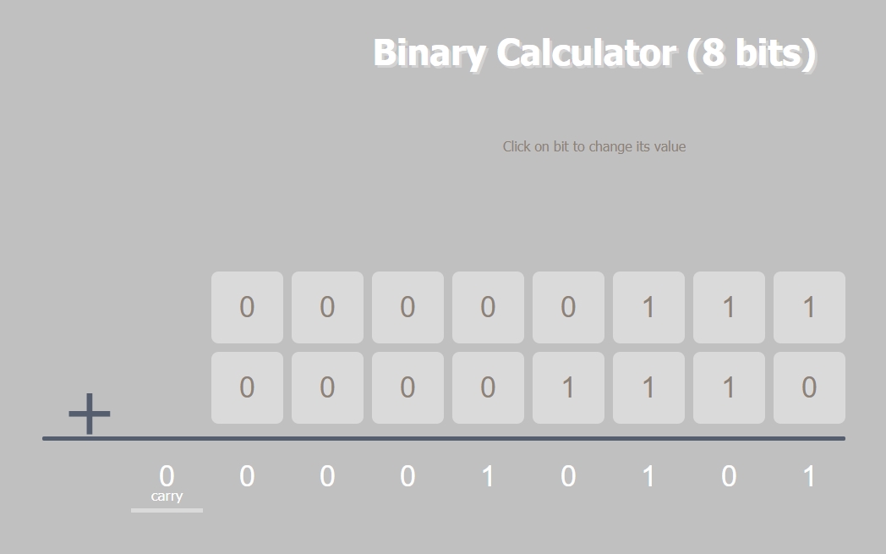
Task: Toggle the sixth bit of the top row
Action: [648, 307]
